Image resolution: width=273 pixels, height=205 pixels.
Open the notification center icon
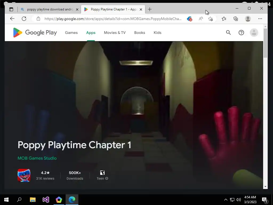pos(264,200)
